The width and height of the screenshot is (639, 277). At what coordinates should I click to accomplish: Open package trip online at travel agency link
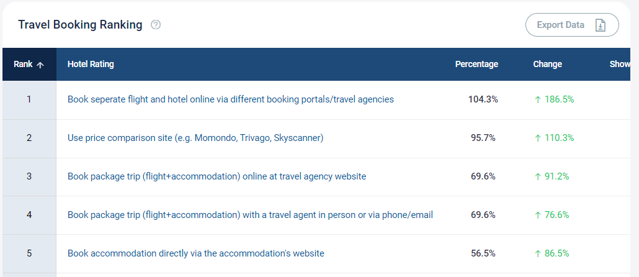217,176
